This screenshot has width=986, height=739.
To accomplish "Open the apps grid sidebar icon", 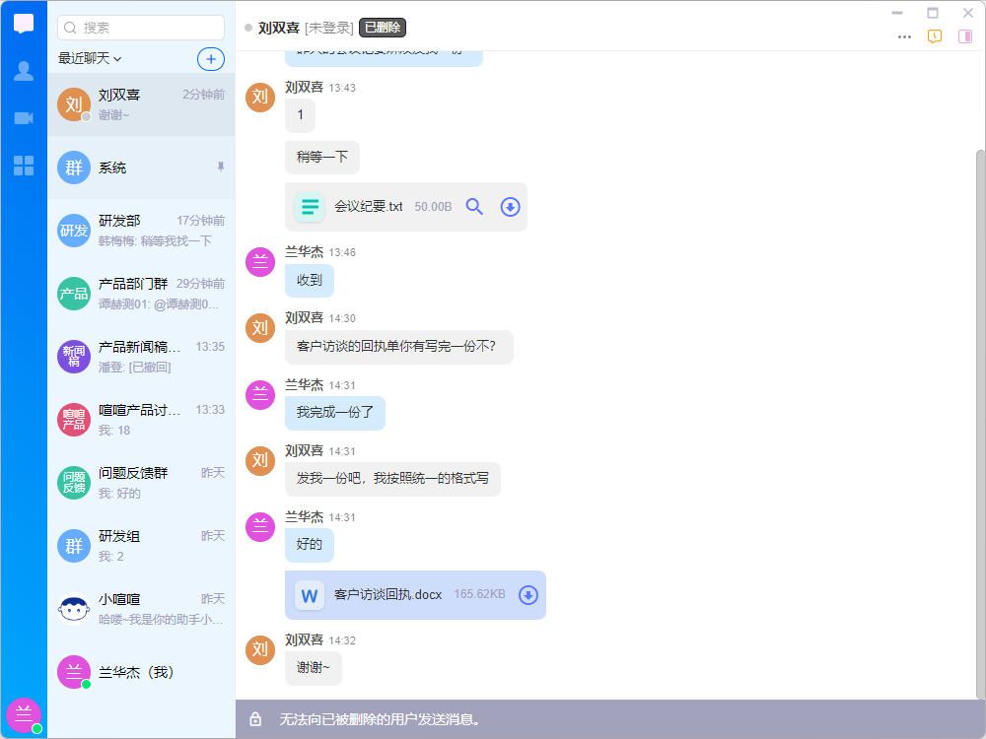I will (x=24, y=166).
